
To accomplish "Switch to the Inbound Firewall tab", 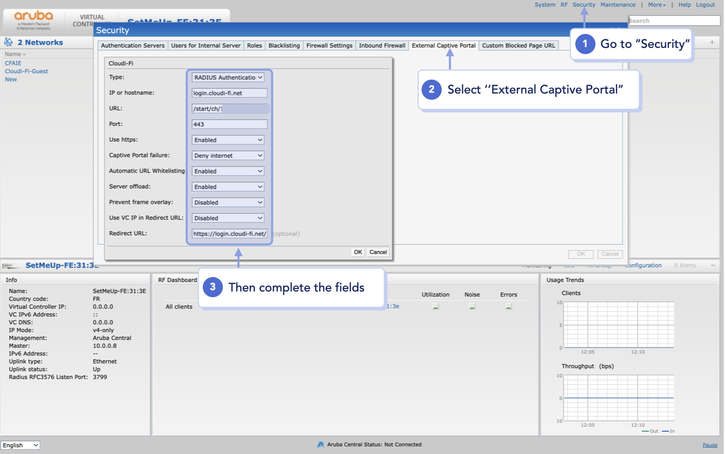I will (x=382, y=45).
